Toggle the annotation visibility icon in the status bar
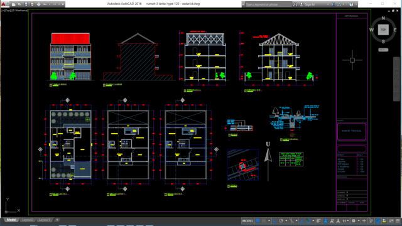Image resolution: width=402 pixels, height=226 pixels. pyautogui.click(x=326, y=221)
